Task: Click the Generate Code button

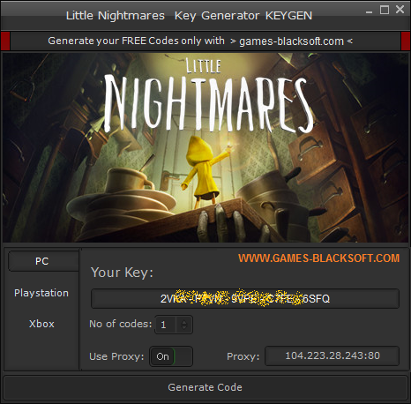Action: [205, 387]
